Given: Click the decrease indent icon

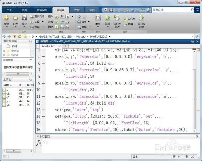Looking at the screenshot, I should tap(67, 27).
